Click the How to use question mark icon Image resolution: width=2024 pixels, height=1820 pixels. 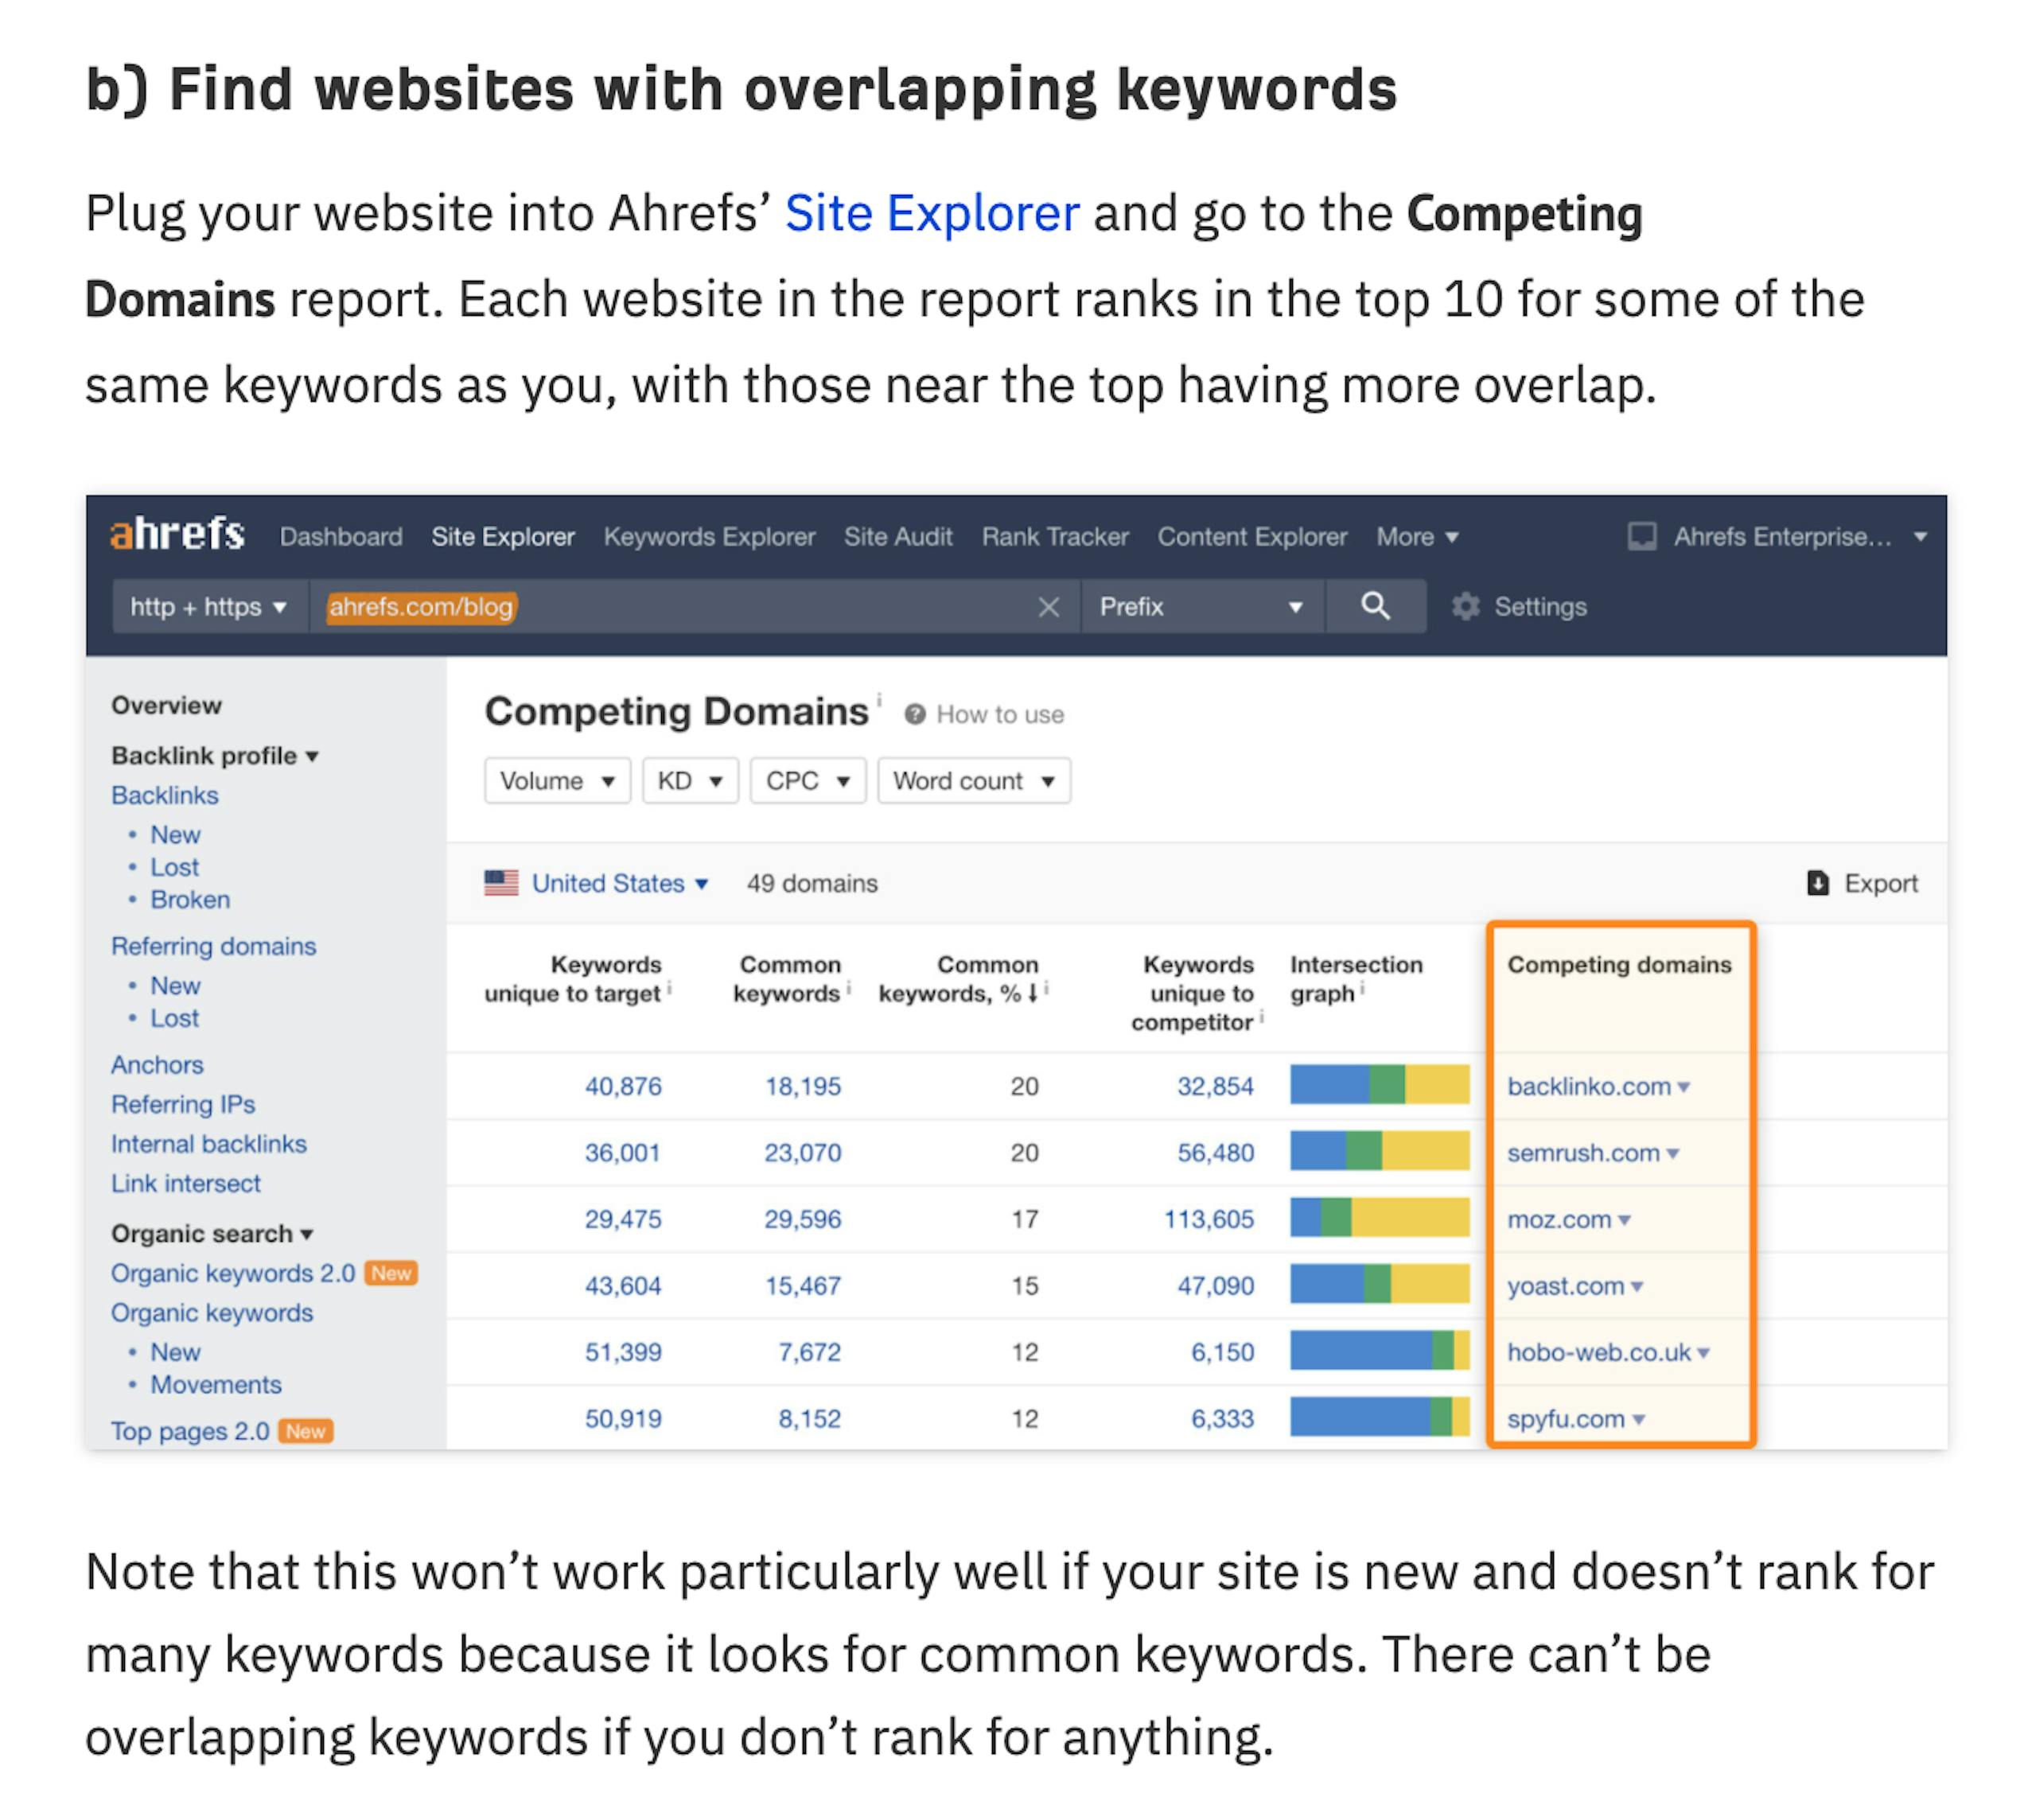[914, 714]
